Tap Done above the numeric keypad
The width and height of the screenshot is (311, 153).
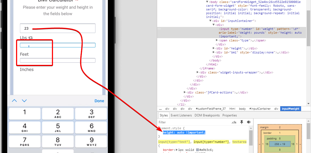click(x=99, y=101)
